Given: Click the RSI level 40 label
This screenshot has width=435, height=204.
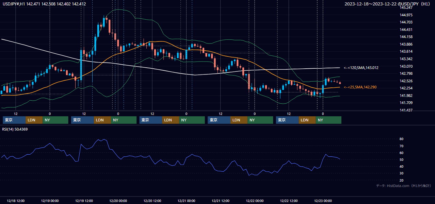Looking at the screenshot, I should tap(402, 166).
